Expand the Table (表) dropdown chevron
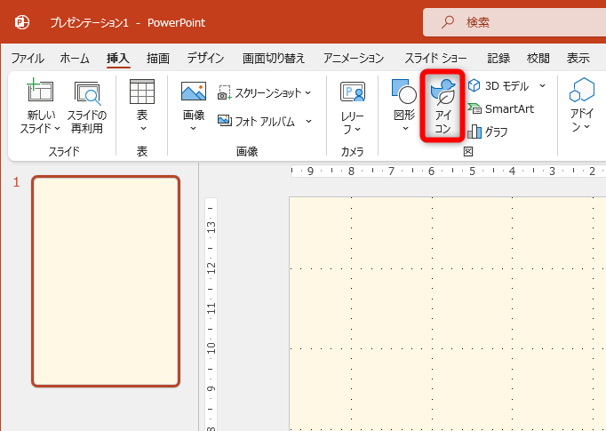606x431 pixels. [143, 129]
